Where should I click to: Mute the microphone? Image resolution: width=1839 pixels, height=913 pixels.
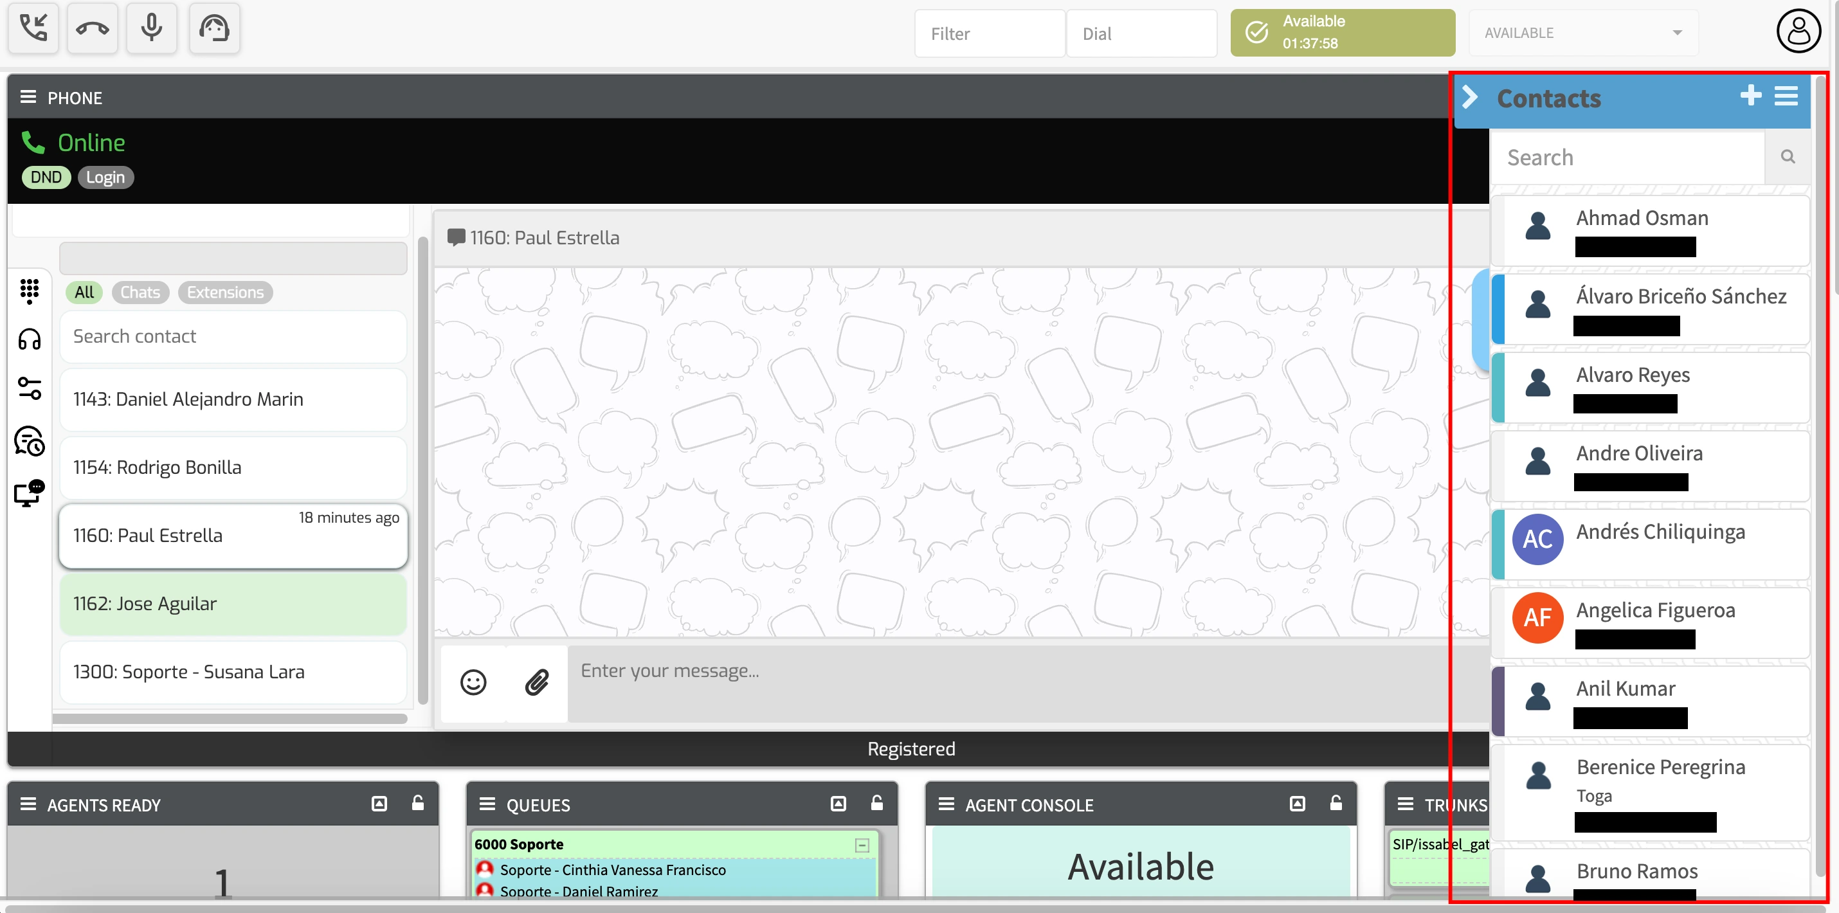coord(151,28)
